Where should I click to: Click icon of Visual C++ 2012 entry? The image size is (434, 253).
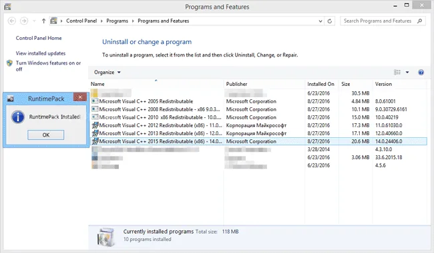tap(95, 125)
